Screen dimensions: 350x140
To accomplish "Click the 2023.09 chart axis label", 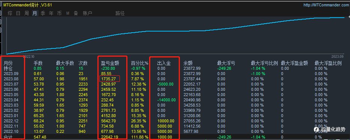I will [337, 57].
